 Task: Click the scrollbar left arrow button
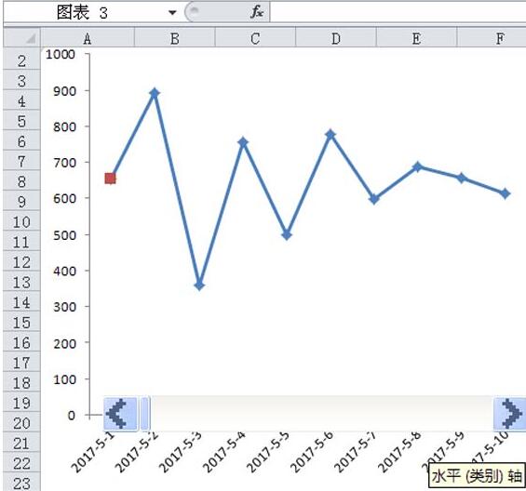coord(120,414)
